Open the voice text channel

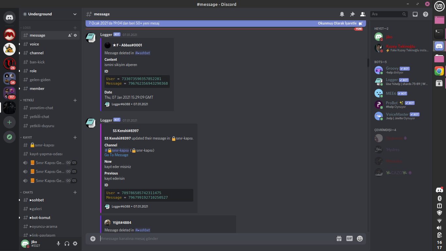(50, 44)
